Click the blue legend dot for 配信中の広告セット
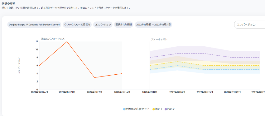 tap(124, 109)
